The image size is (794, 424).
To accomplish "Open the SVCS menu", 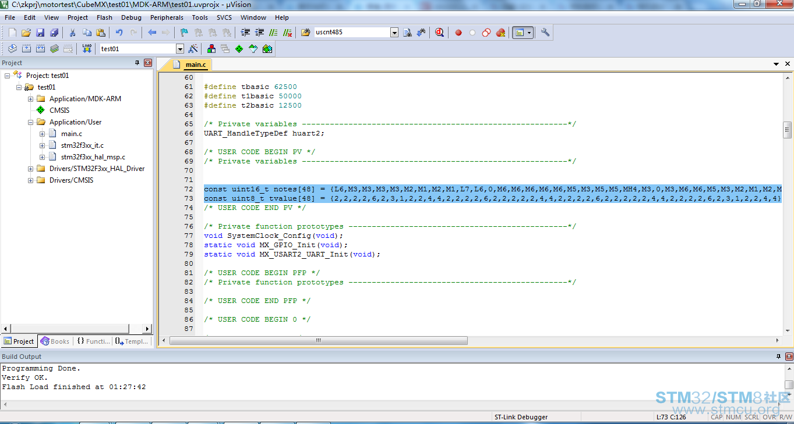I will click(x=224, y=17).
